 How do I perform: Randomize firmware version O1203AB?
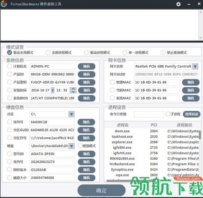[x=86, y=170]
